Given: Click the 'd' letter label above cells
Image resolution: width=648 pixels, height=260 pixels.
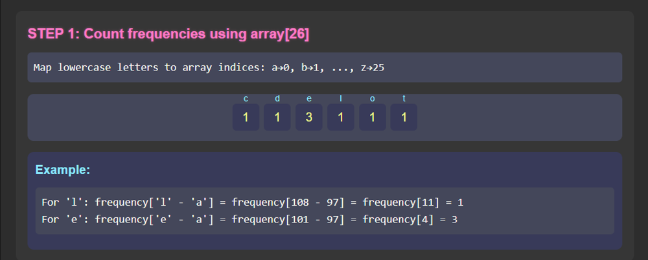Looking at the screenshot, I should point(277,98).
